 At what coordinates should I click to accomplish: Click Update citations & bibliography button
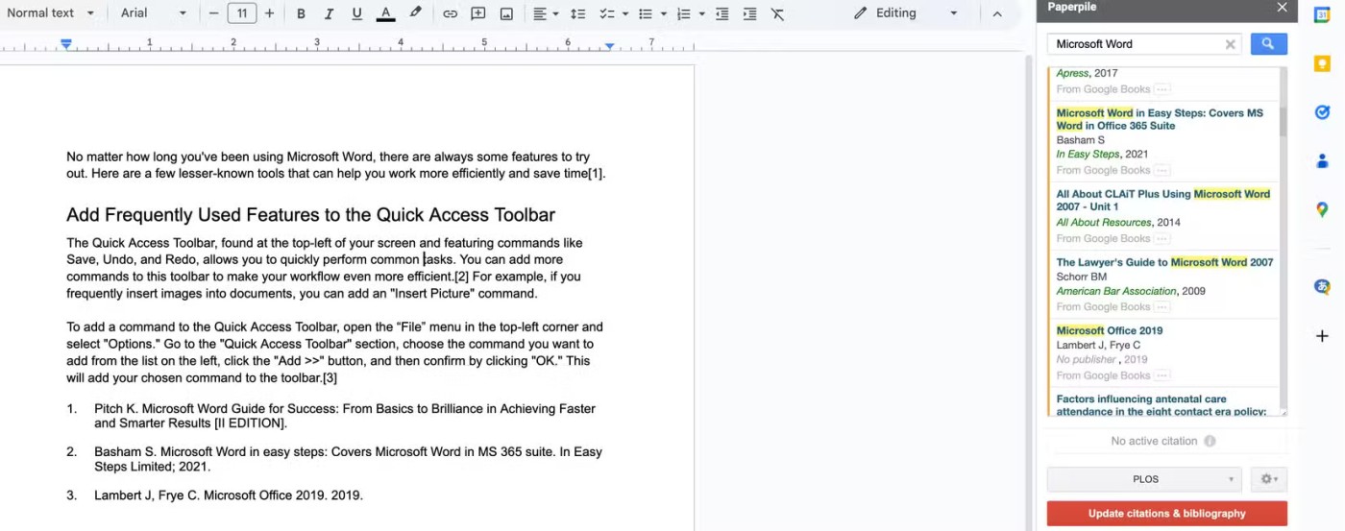(1166, 514)
